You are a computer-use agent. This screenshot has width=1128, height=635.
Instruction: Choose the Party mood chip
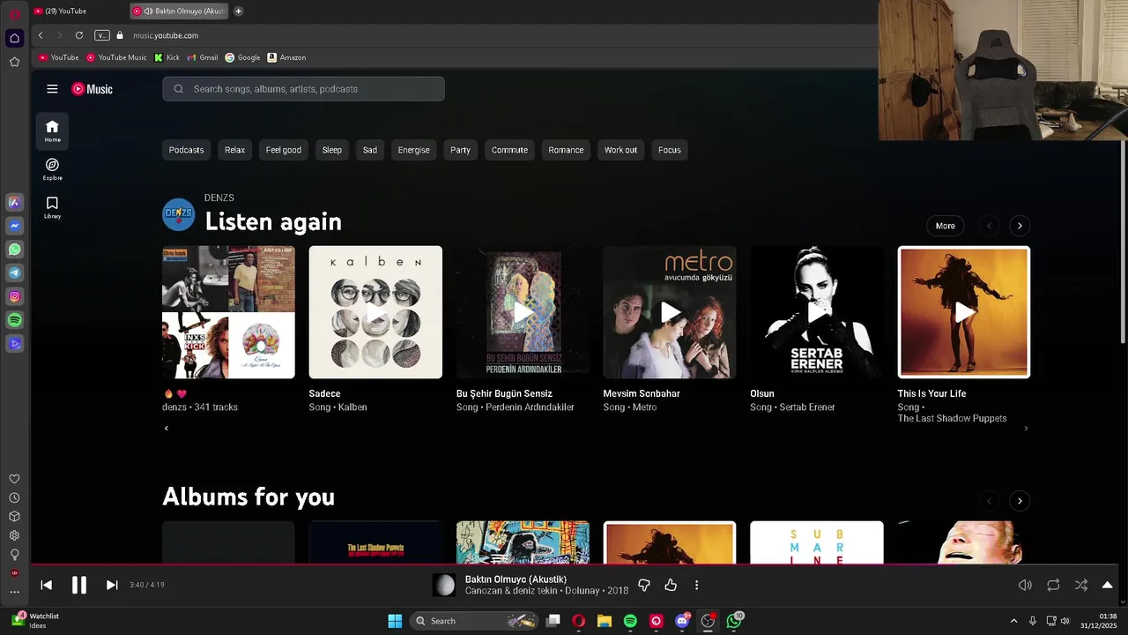pyautogui.click(x=460, y=150)
